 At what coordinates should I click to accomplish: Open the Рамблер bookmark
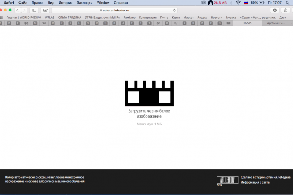(129, 17)
